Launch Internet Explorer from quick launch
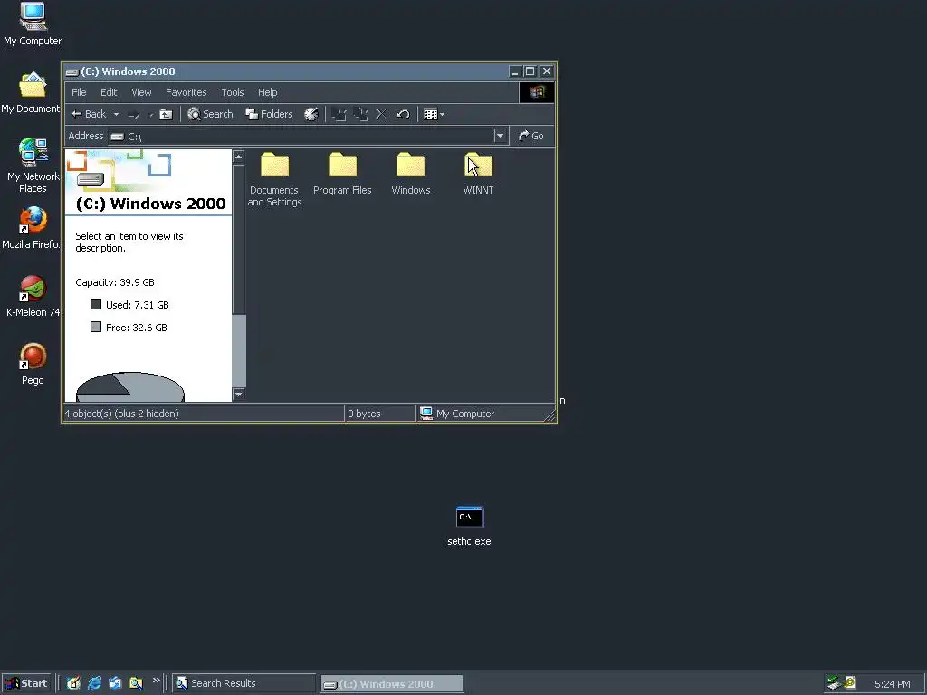Image resolution: width=927 pixels, height=695 pixels. click(x=94, y=683)
